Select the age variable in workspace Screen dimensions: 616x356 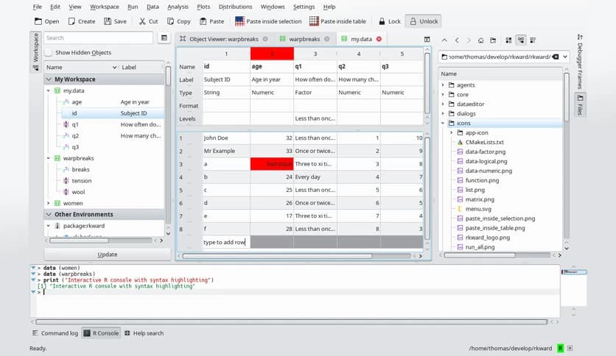77,102
